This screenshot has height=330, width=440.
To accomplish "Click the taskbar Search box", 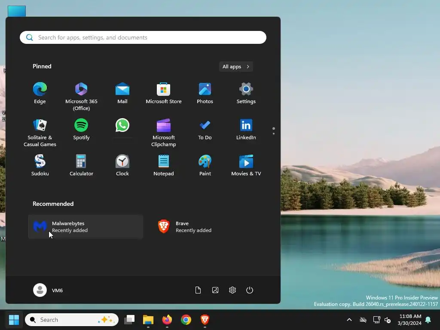I will 72,320.
